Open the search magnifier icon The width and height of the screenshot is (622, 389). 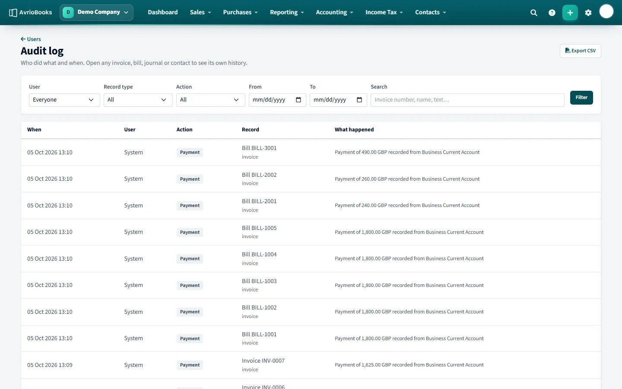(534, 13)
